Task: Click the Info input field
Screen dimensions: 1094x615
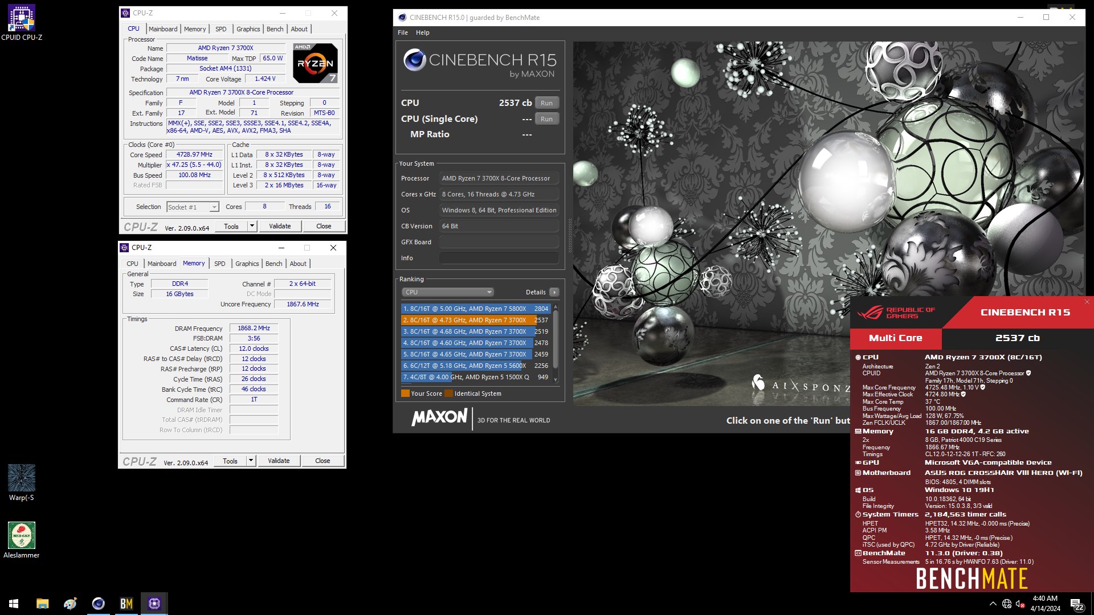Action: (x=499, y=258)
